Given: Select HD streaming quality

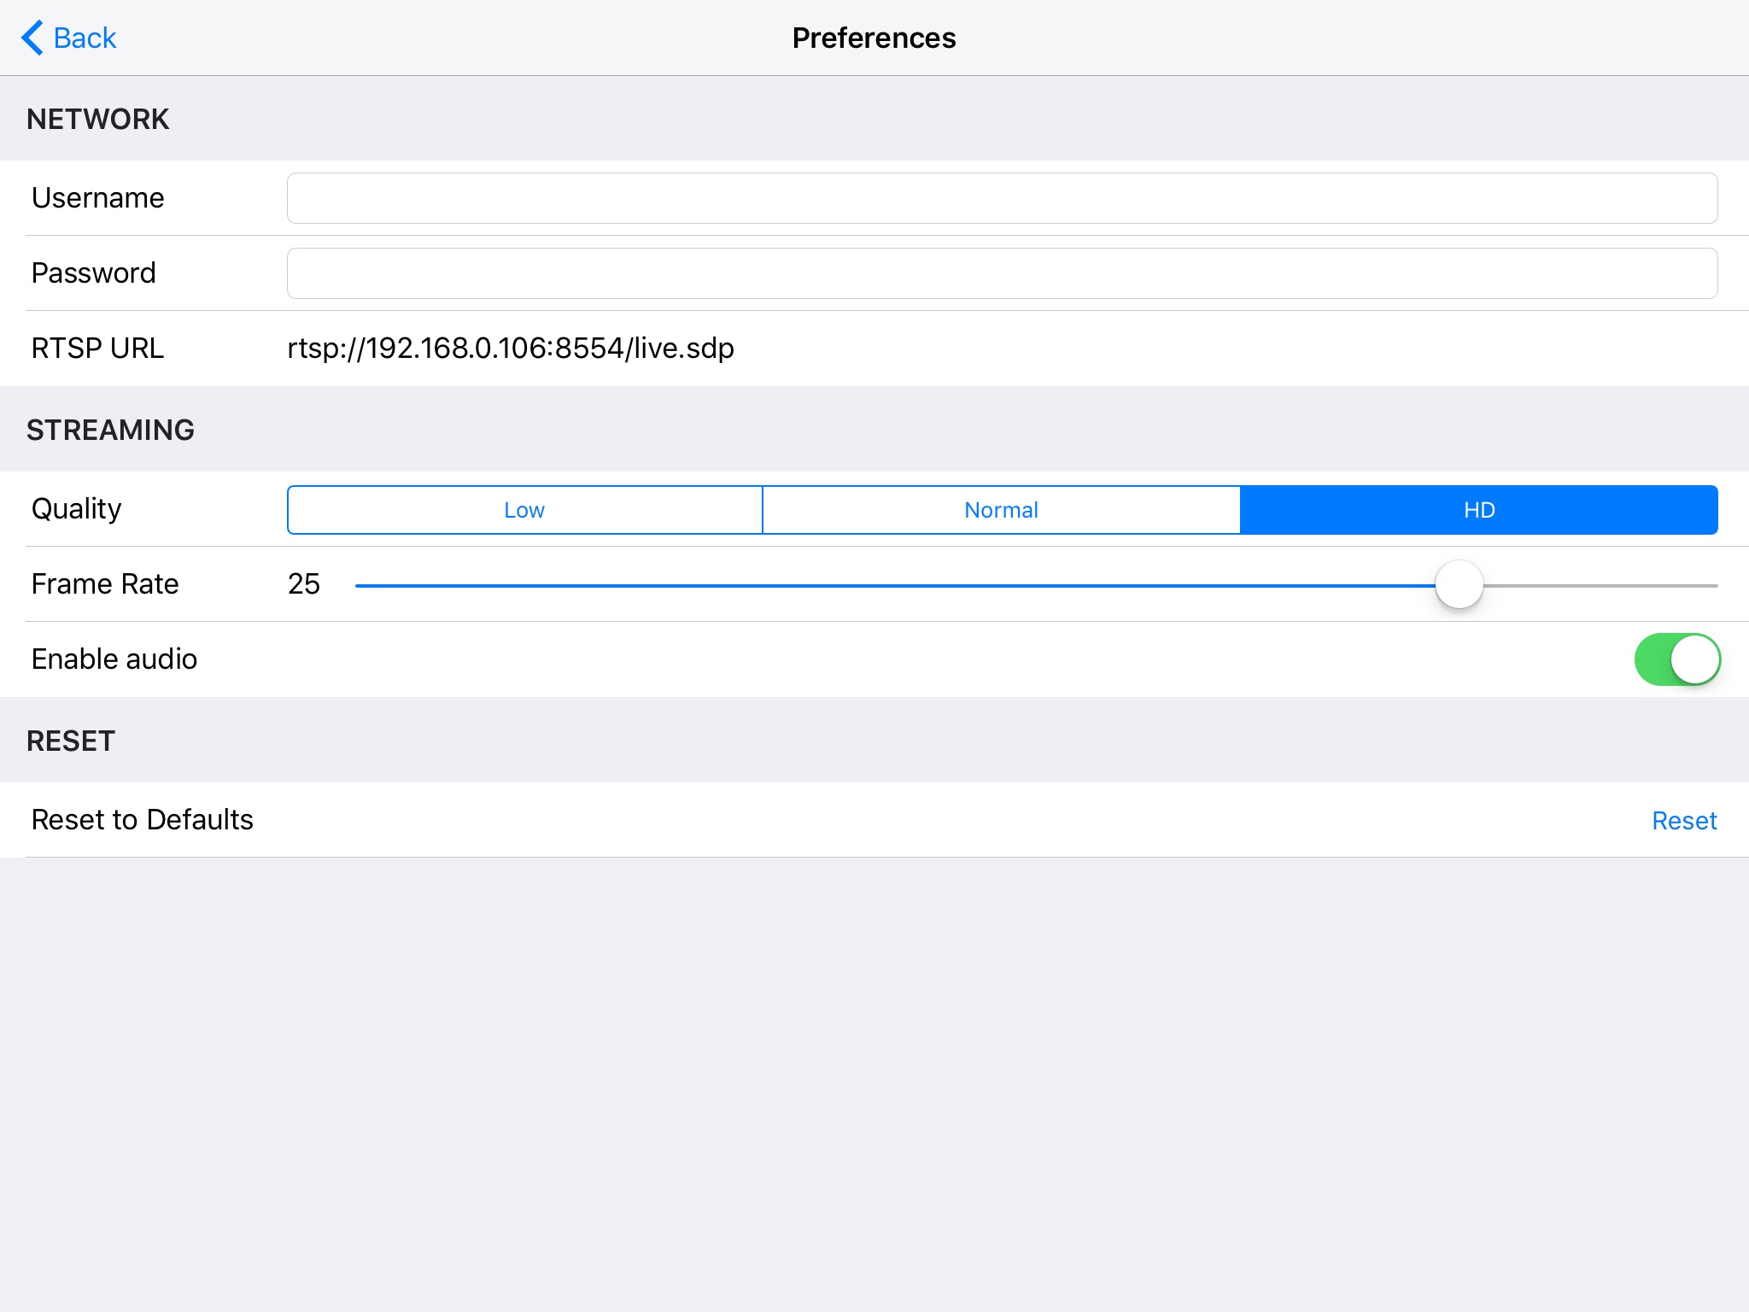Looking at the screenshot, I should pyautogui.click(x=1478, y=510).
